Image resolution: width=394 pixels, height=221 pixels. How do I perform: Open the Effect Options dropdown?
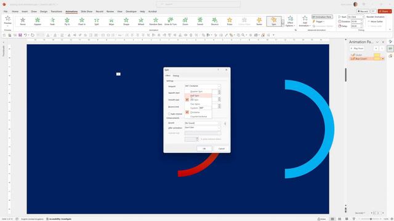(290, 21)
